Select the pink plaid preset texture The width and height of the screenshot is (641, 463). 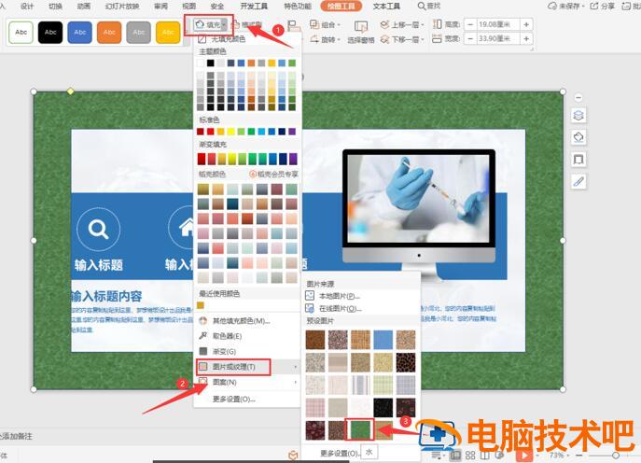(x=315, y=407)
